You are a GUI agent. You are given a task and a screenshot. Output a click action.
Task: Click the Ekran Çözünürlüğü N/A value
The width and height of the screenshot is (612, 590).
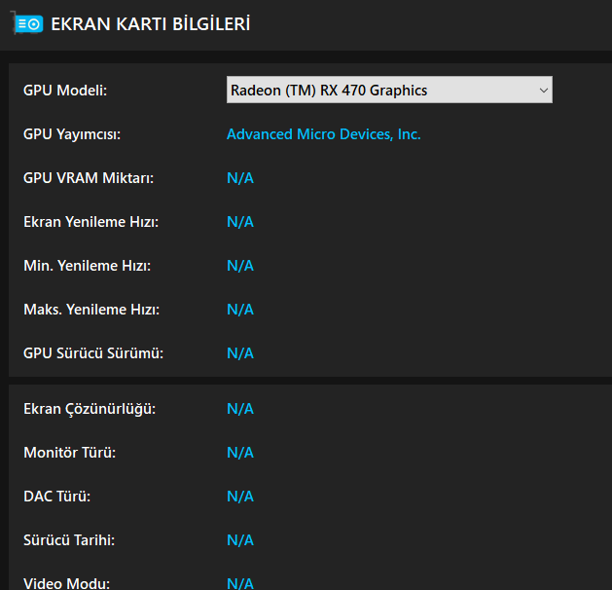240,409
